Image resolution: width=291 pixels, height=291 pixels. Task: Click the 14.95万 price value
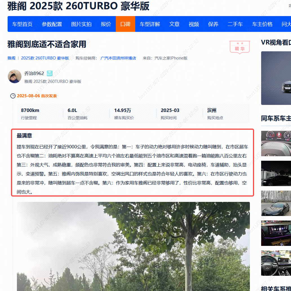123,110
